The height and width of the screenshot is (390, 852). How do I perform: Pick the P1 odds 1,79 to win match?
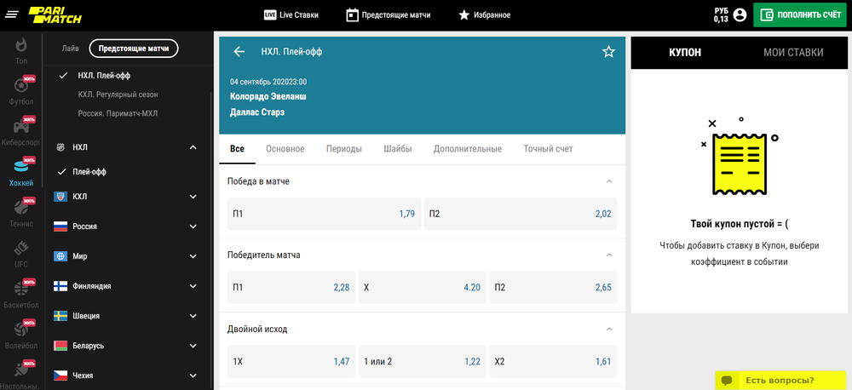click(322, 214)
